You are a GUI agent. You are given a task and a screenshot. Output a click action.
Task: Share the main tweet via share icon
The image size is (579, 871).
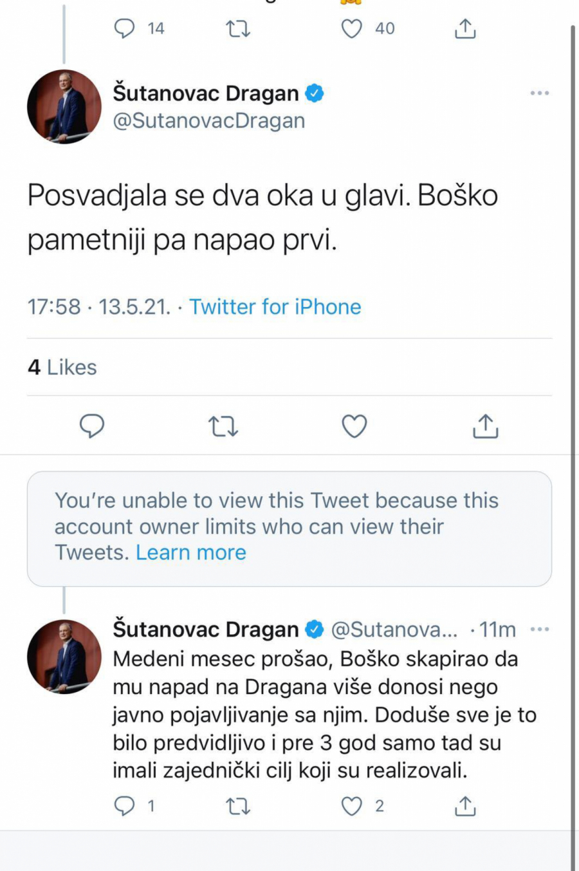(x=486, y=426)
